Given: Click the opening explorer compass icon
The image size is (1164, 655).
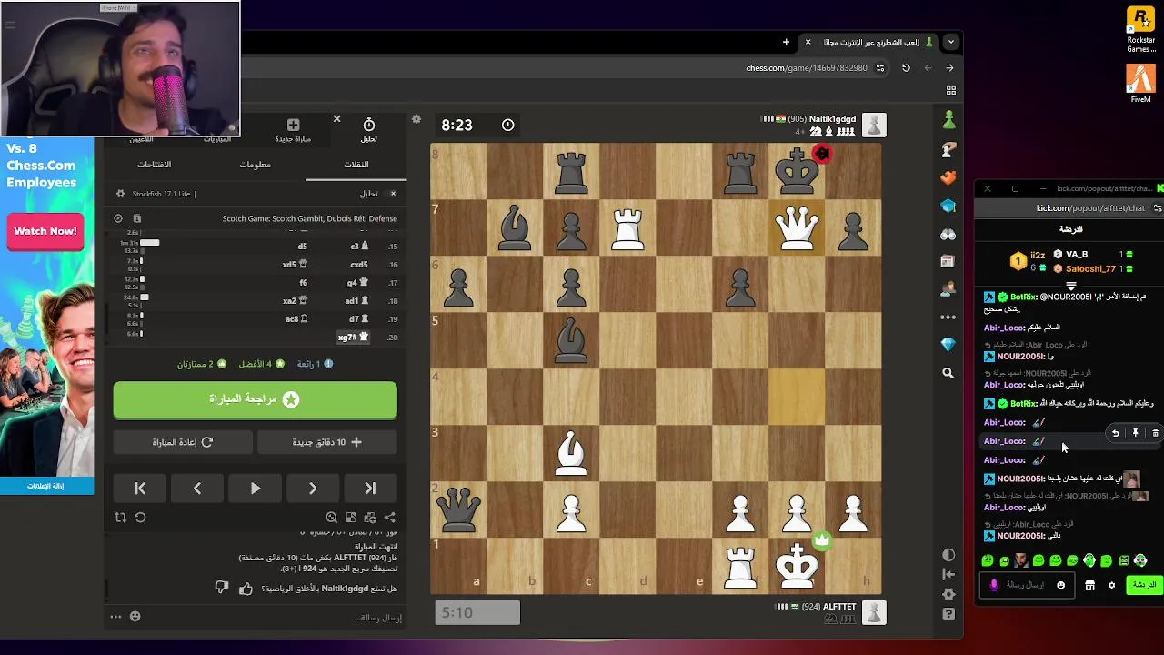Looking at the screenshot, I should [x=118, y=218].
